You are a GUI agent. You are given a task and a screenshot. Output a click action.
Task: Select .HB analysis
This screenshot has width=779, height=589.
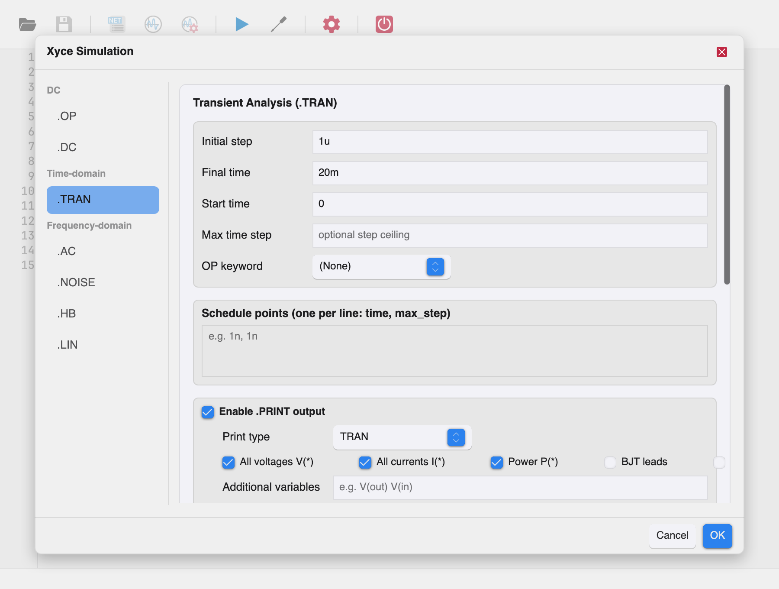[103, 314]
